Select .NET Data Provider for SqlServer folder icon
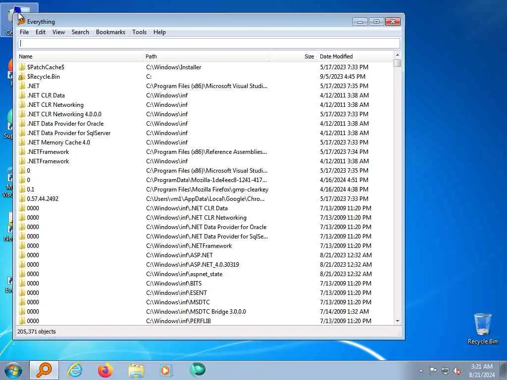Viewport: 507px width, 380px height. (x=22, y=133)
